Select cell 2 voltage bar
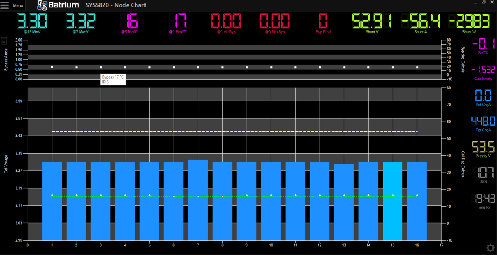The image size is (497, 255). point(76,201)
